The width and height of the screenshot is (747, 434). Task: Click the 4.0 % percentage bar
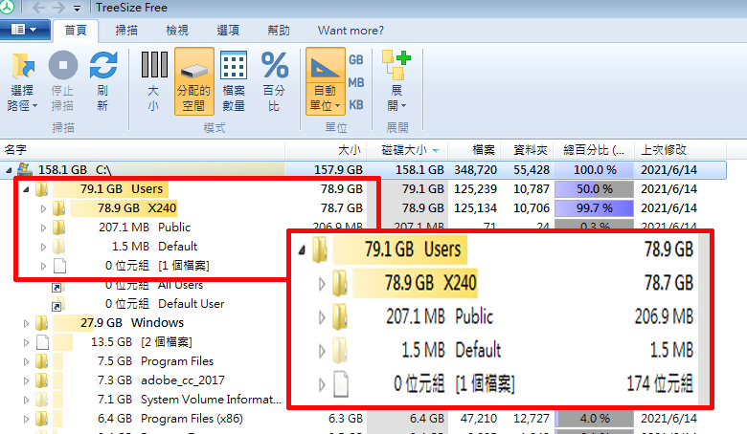tap(594, 419)
